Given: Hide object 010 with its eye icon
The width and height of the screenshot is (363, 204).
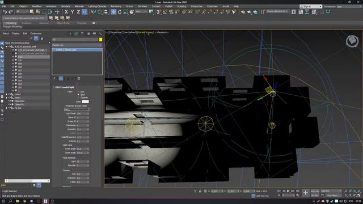Looking at the screenshot, I should point(13,60).
